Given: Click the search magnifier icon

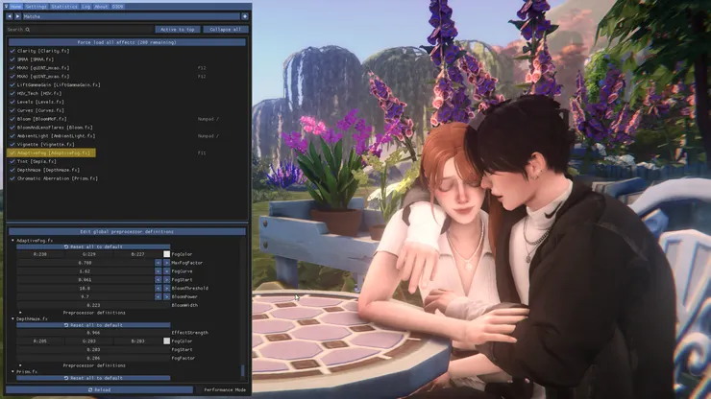Looking at the screenshot, I should 28,30.
